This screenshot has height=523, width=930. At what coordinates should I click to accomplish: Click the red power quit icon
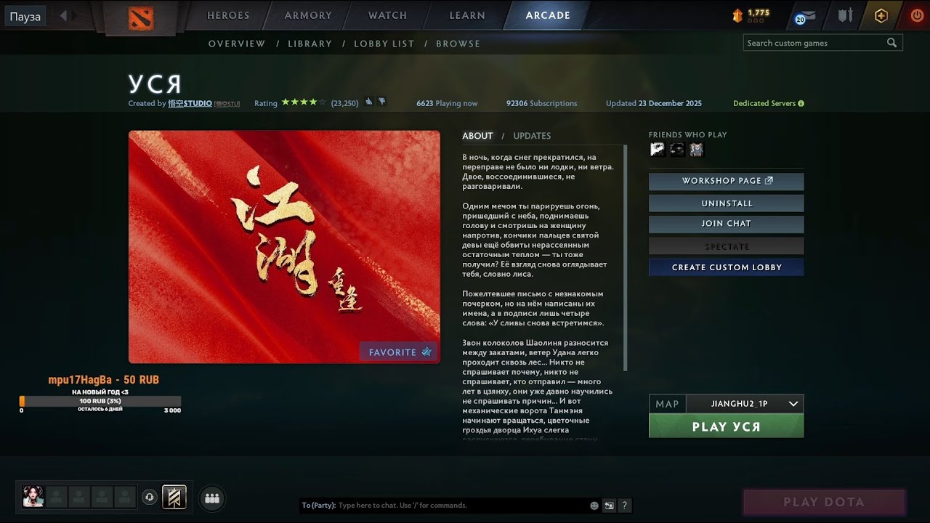[x=916, y=15]
